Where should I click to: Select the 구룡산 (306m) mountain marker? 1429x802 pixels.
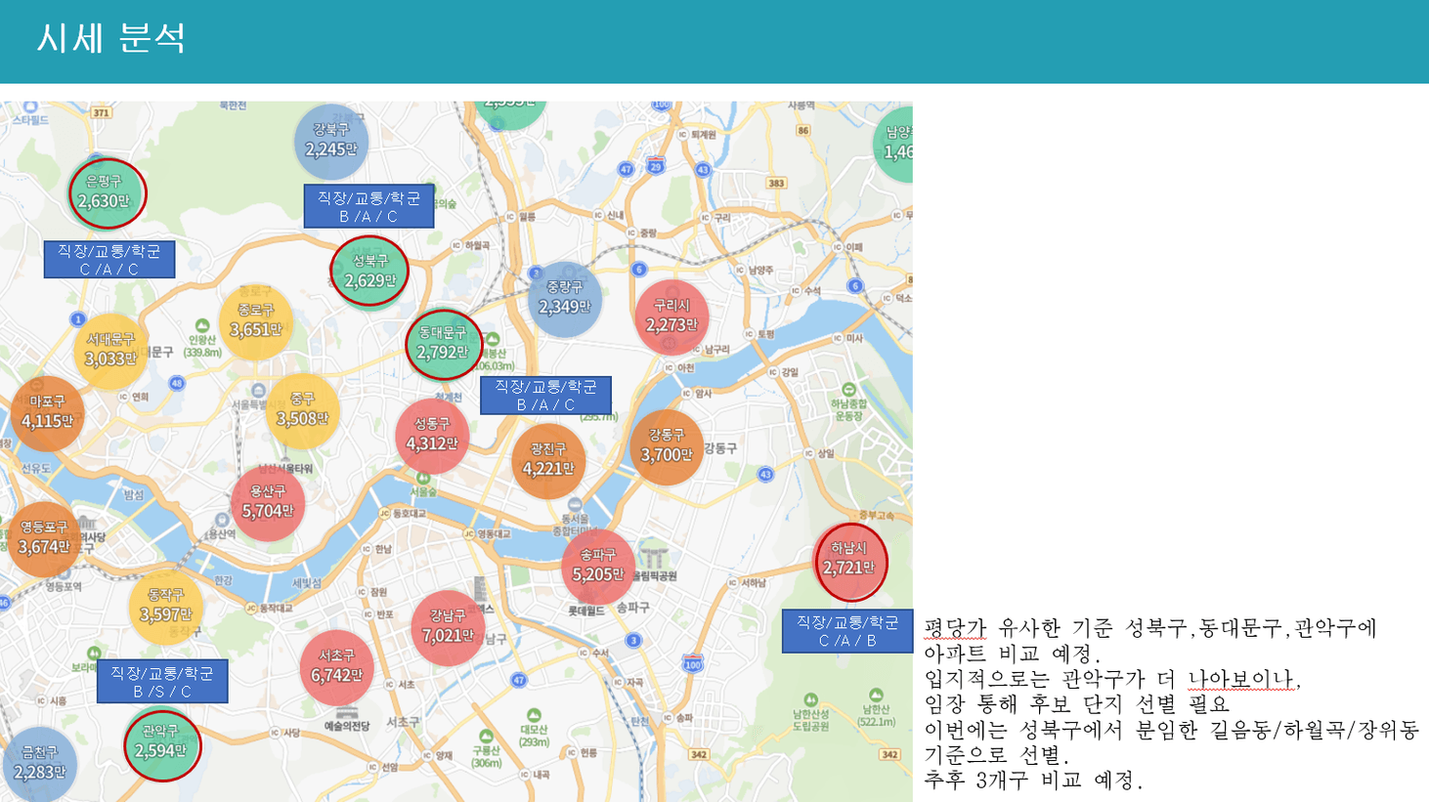click(486, 749)
